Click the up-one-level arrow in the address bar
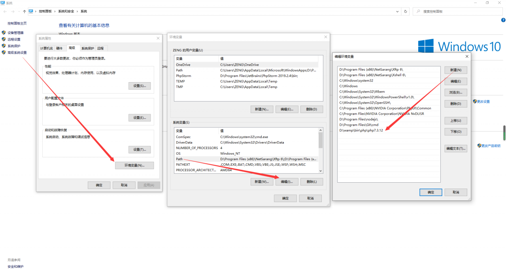This screenshot has height=274, width=506. point(25,11)
